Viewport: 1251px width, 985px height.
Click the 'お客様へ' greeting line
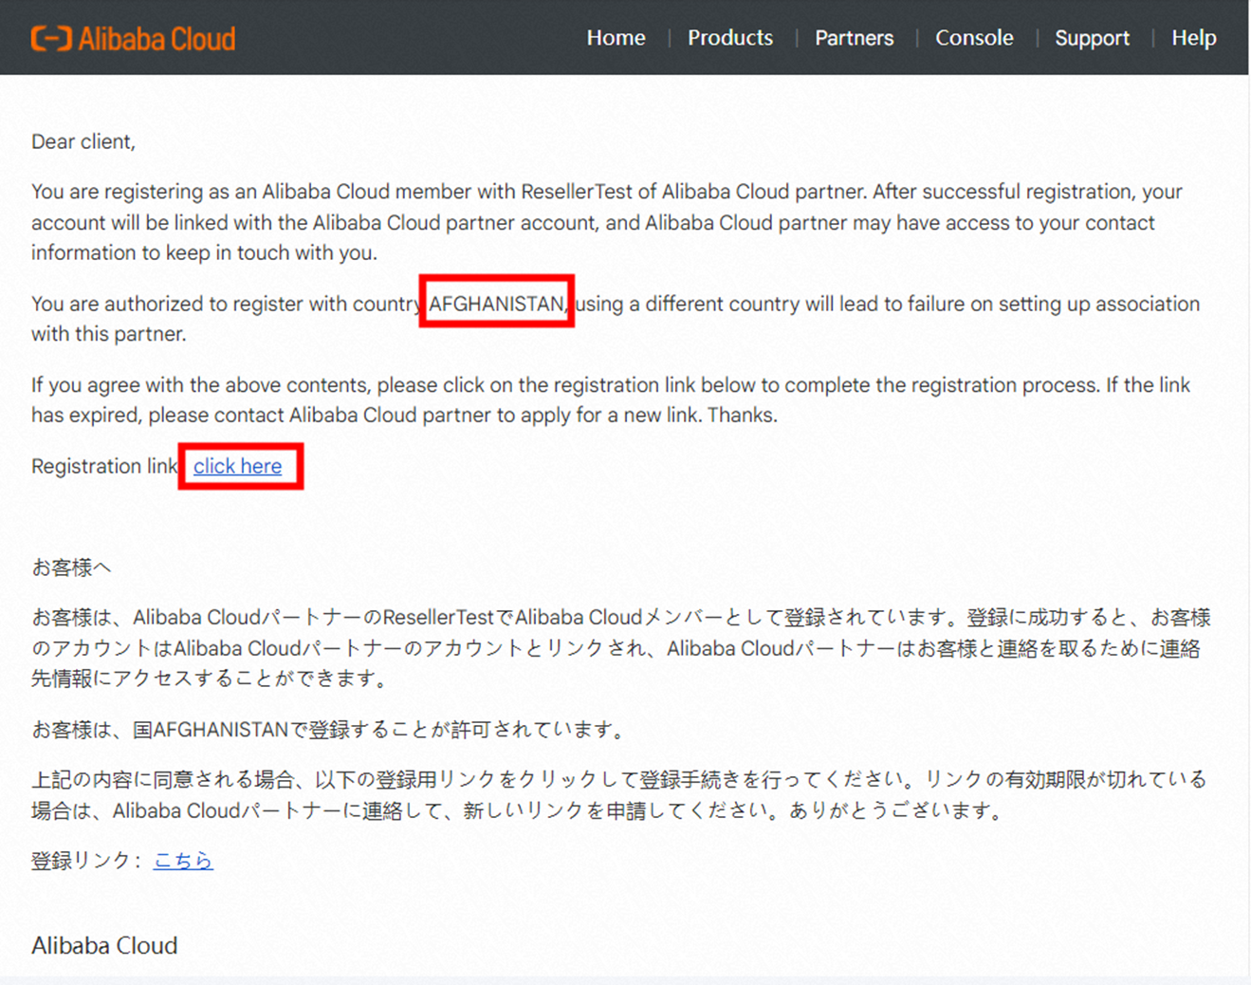(71, 567)
